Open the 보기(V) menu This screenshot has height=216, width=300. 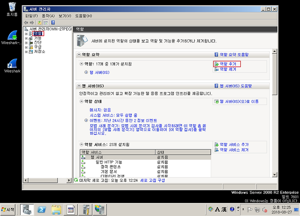[x=65, y=16]
